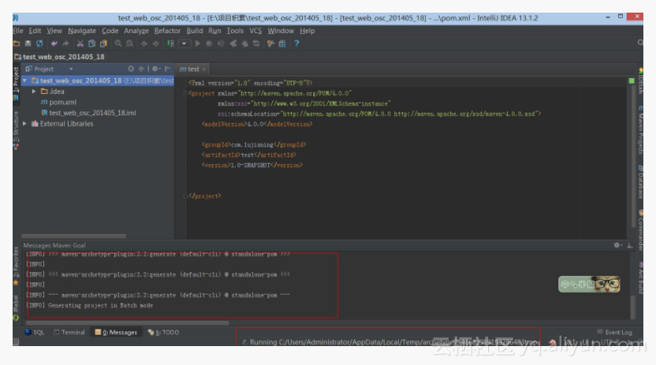Click the Settings wrench toolbar icon
Viewport: 656px width, 365px height.
(x=270, y=43)
